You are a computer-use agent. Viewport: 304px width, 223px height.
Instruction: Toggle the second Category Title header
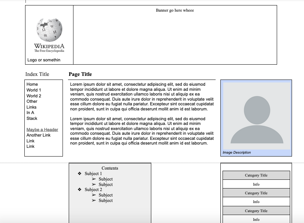coord(256,193)
